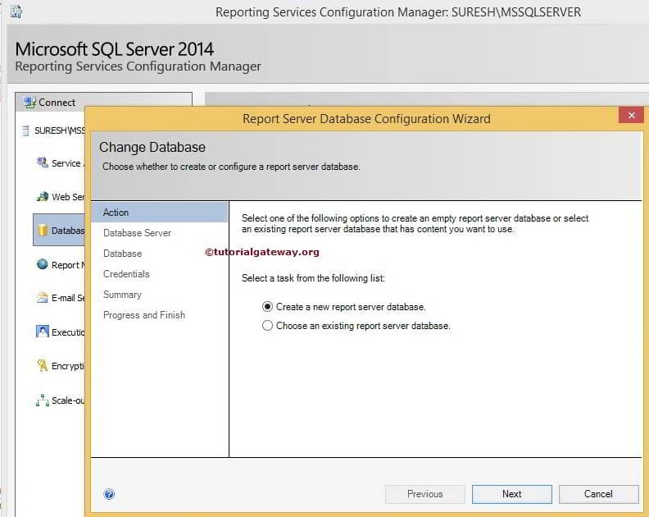Screen dimensions: 649x517
Task: Select the Encryption Keys label in sidebar
Action: pos(68,366)
